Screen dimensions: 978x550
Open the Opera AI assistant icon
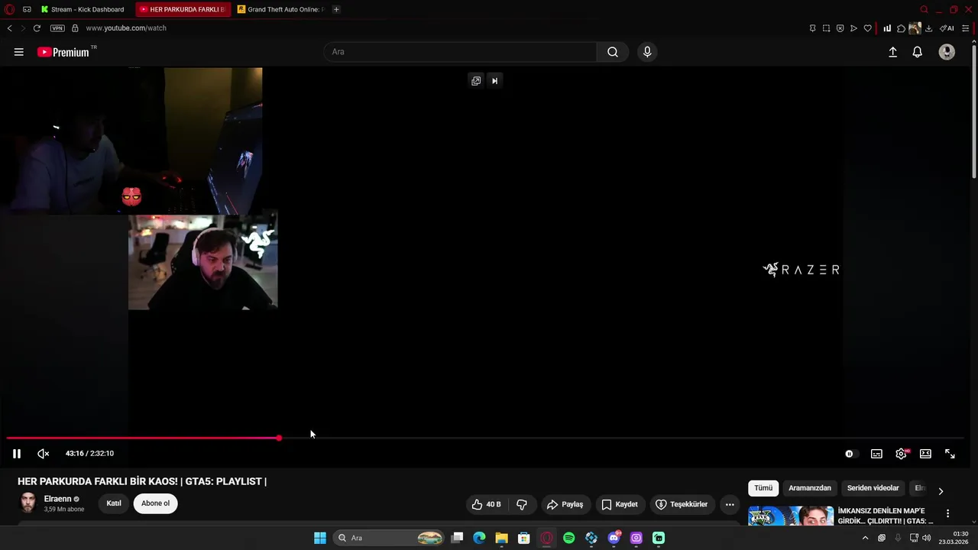tap(947, 28)
